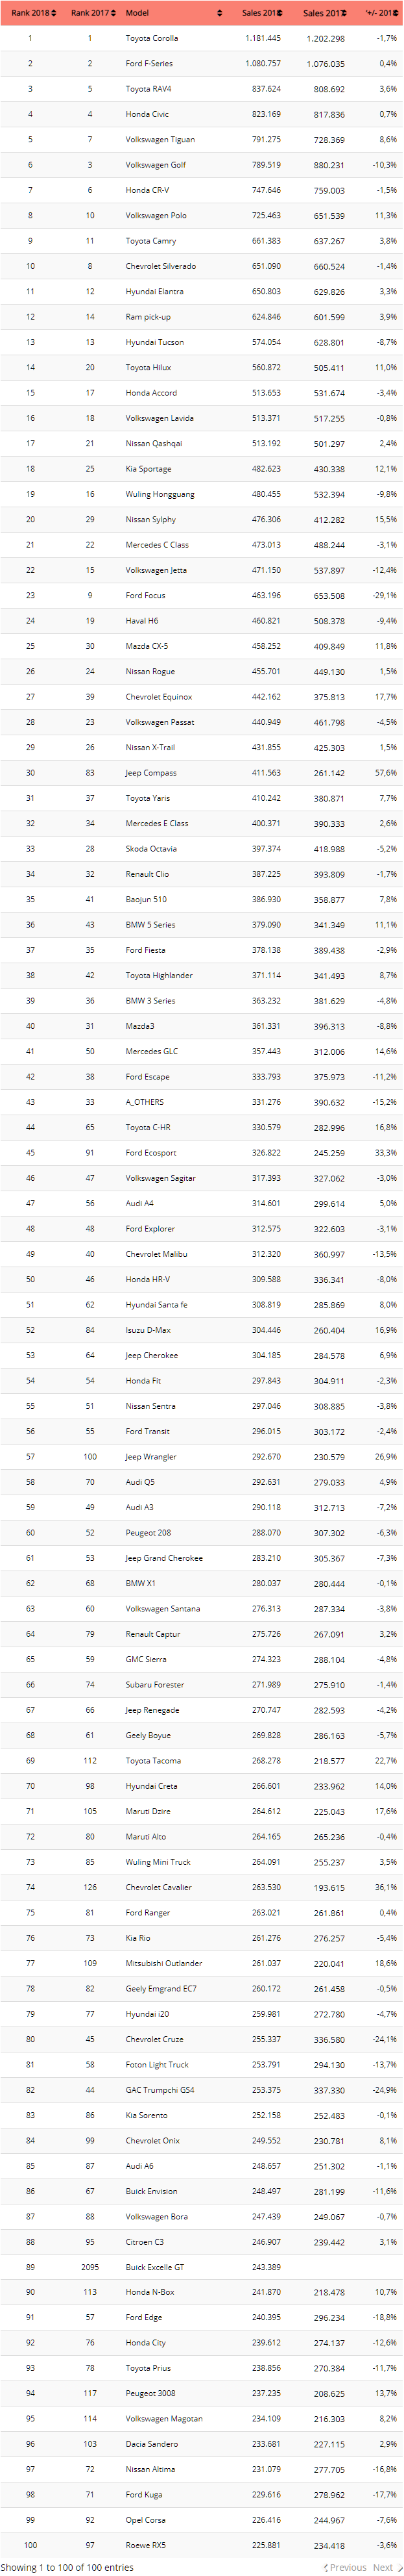Sort table by Rank 2018 arrows
Screen dimensions: 404x2576
pyautogui.click(x=54, y=13)
